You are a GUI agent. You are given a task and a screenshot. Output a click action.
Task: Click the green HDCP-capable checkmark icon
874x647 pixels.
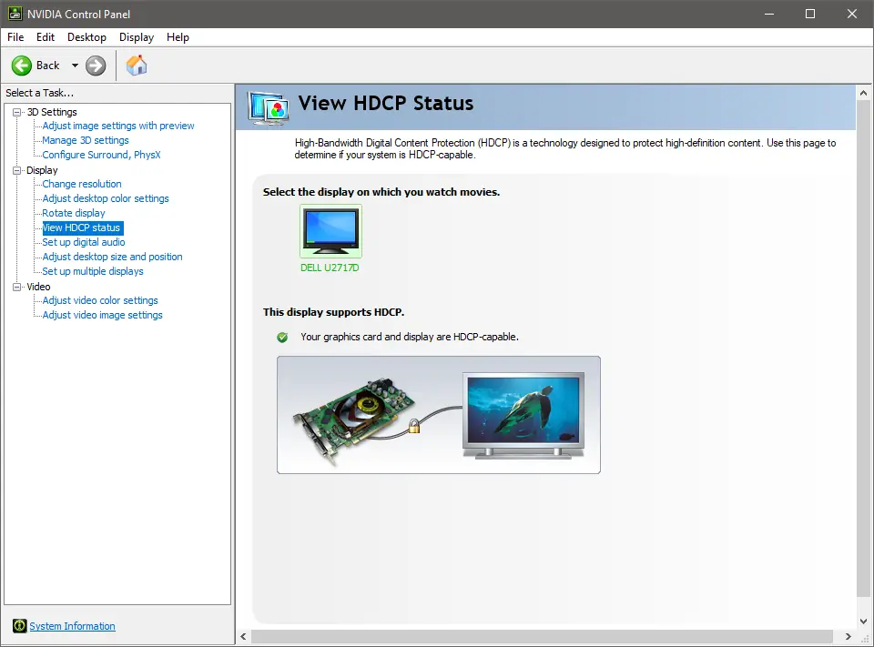(282, 338)
